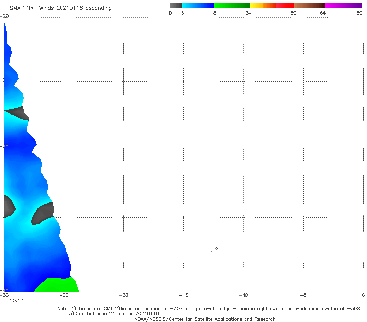367x322 pixels.
Task: Click the colorbar label '18'
Action: point(213,13)
